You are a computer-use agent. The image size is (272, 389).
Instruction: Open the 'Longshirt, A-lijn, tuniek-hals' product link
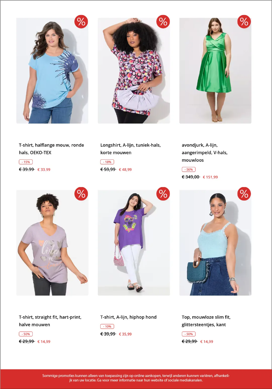[130, 149]
